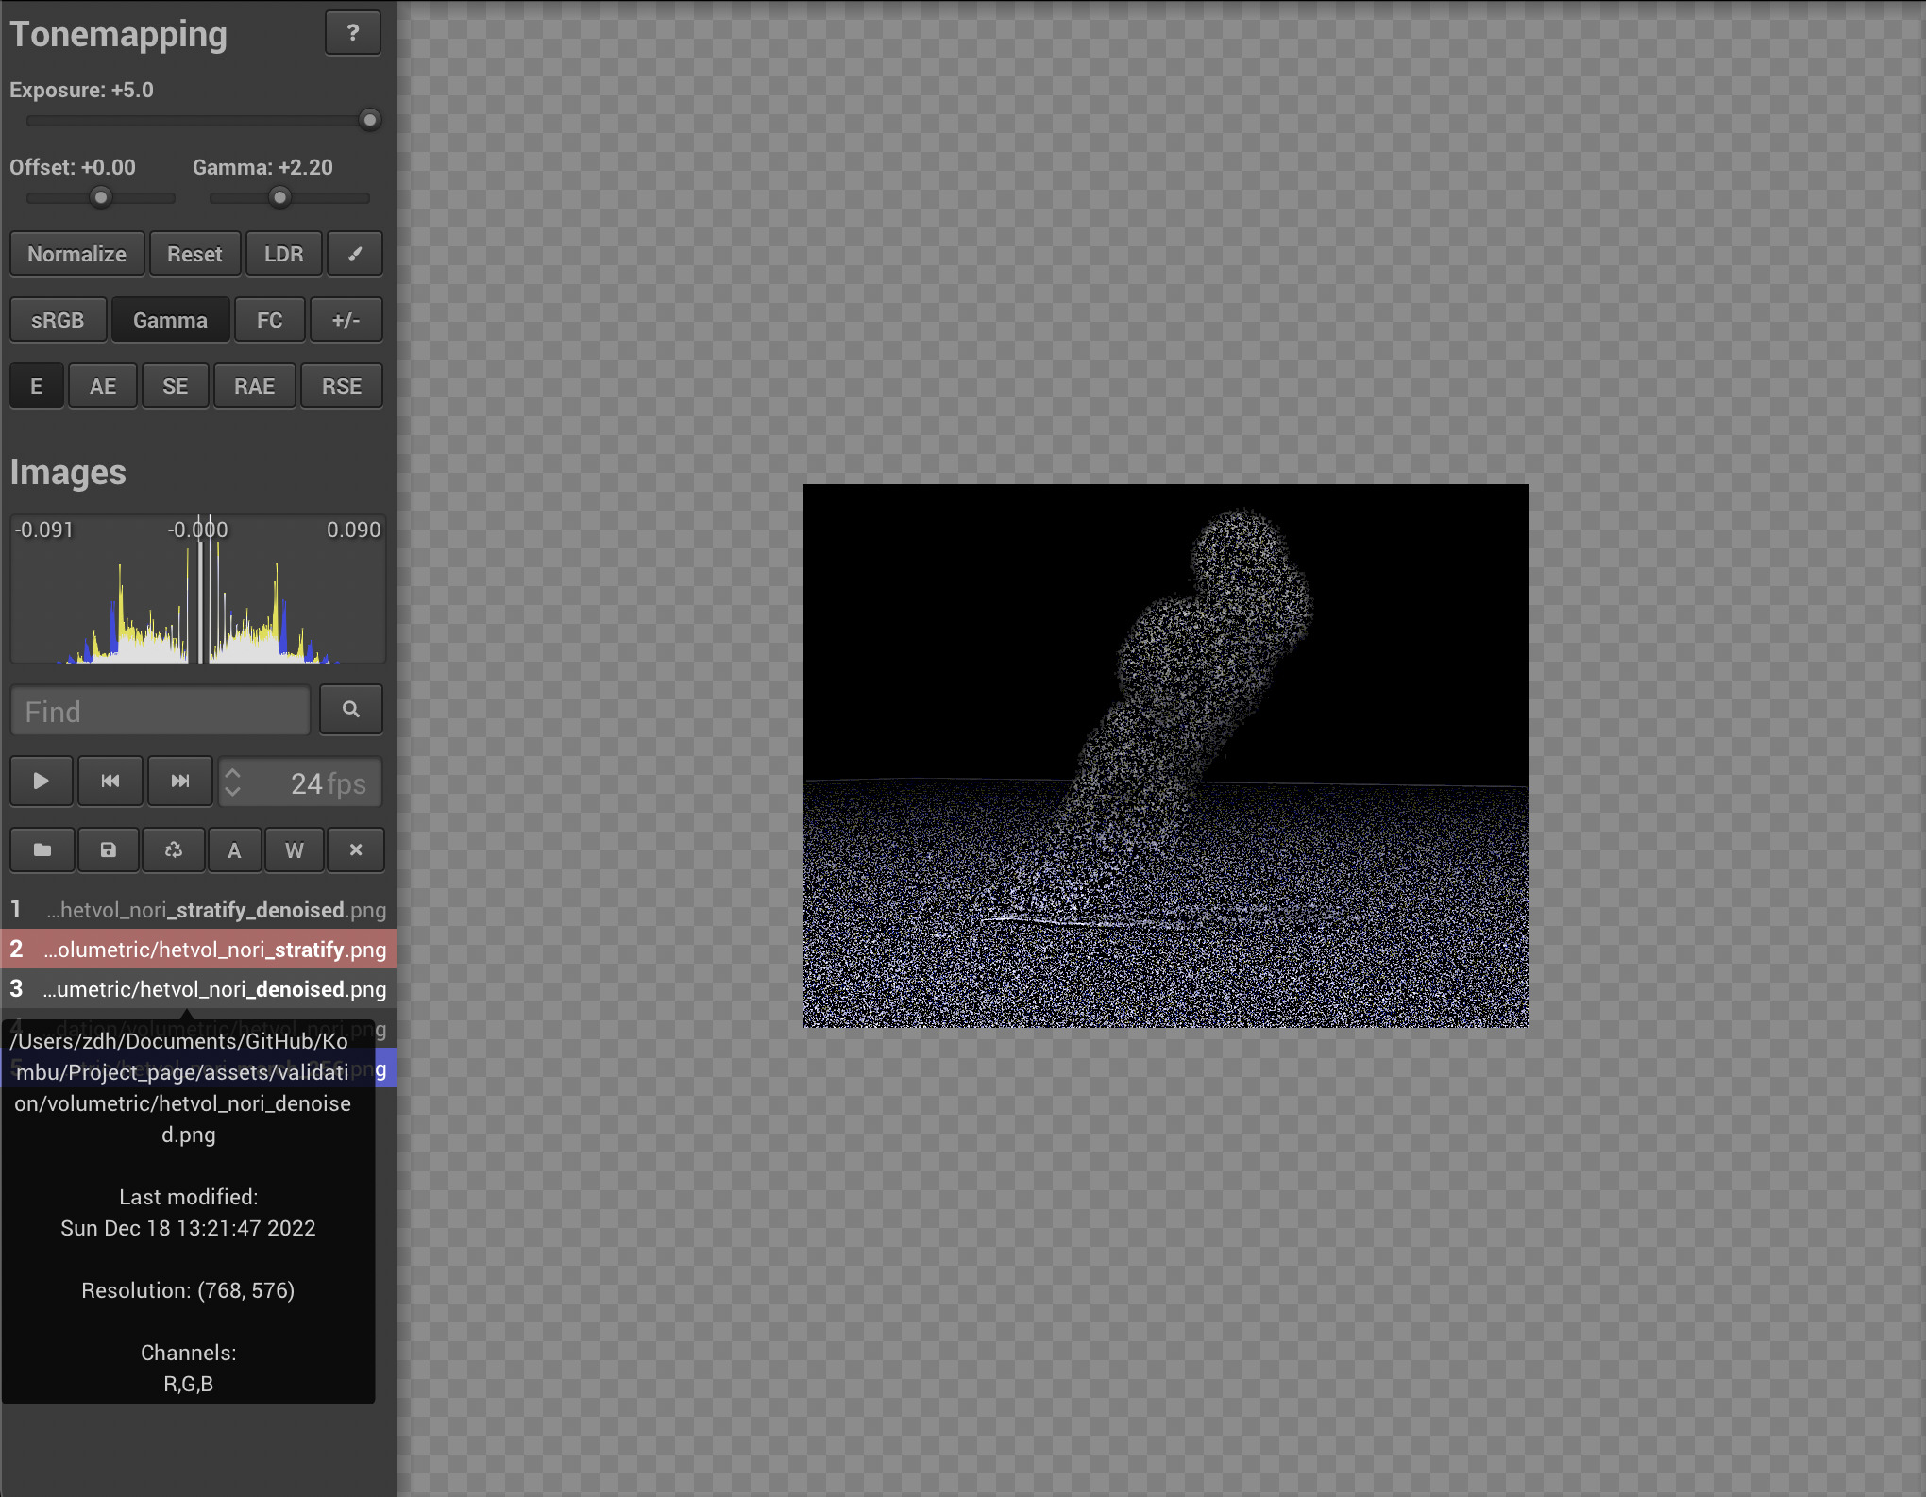Image resolution: width=1926 pixels, height=1497 pixels.
Task: Select the RAE error metric
Action: (x=254, y=386)
